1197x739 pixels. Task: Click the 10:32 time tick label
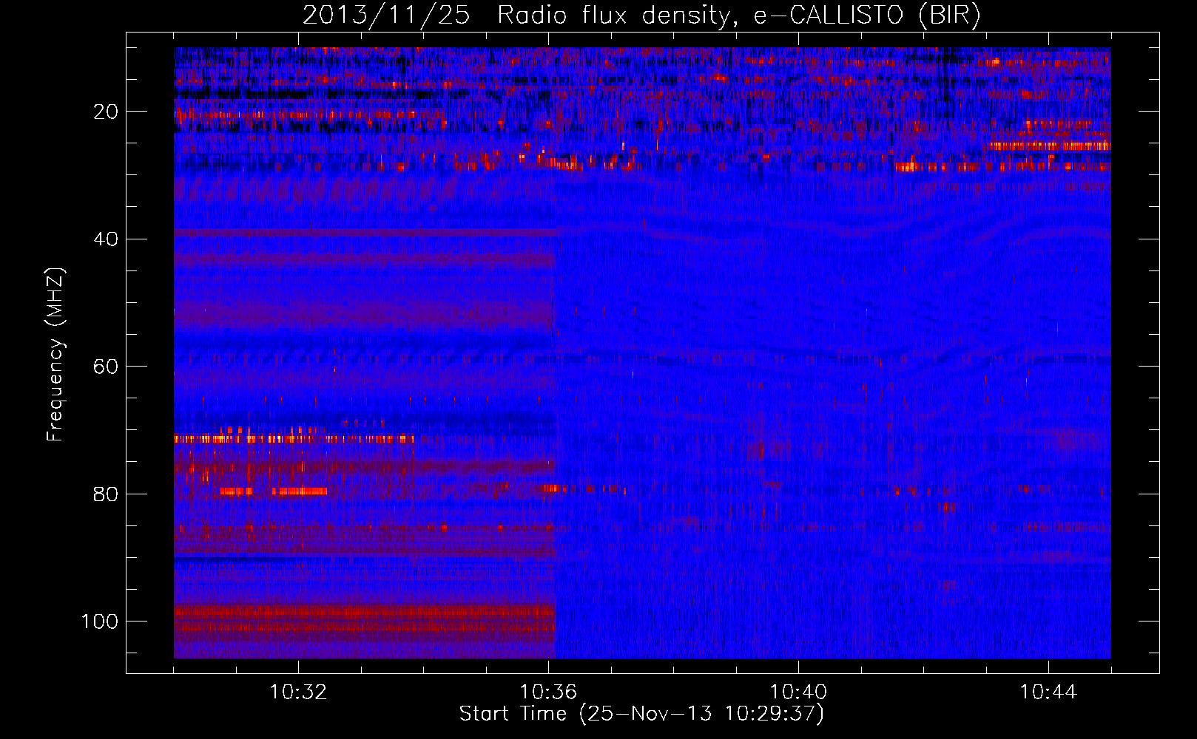coord(298,692)
